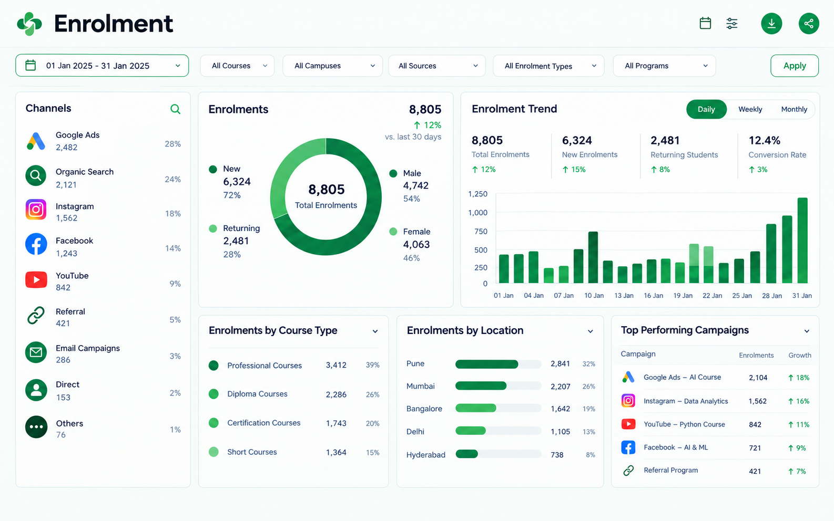
Task: Switch trend view to Monthly
Action: click(x=794, y=109)
